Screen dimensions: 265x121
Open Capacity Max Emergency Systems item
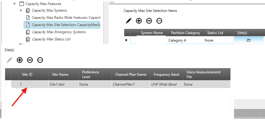click(x=59, y=32)
